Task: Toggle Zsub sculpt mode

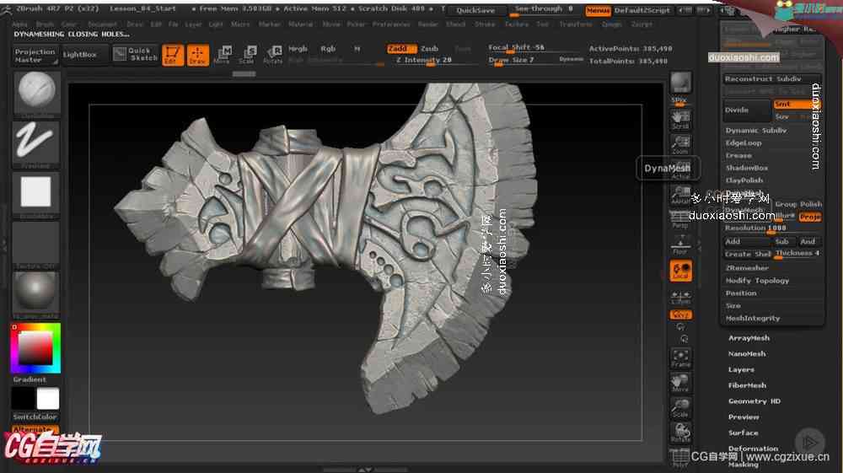Action: click(x=429, y=48)
